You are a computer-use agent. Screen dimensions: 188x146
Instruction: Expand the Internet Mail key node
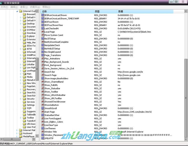coord(17,130)
